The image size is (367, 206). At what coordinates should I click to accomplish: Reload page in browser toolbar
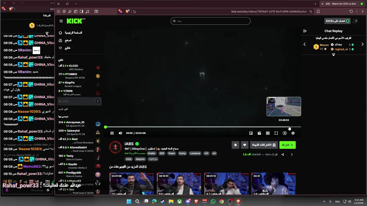point(351,11)
